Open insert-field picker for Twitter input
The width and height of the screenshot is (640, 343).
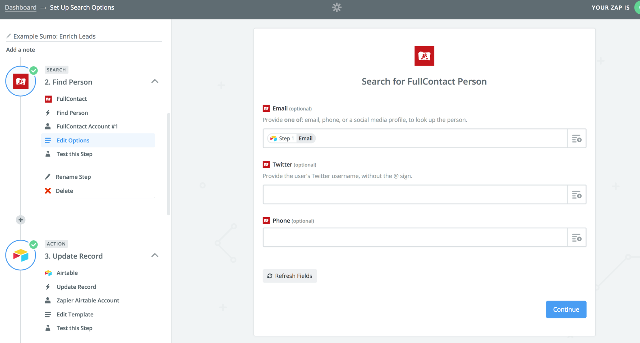577,195
